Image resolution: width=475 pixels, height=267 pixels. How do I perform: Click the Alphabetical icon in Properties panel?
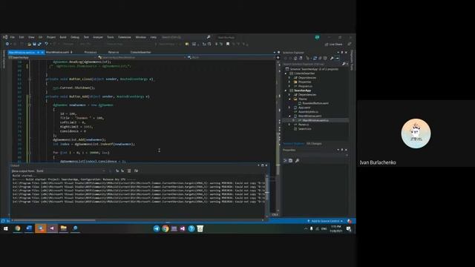290,161
